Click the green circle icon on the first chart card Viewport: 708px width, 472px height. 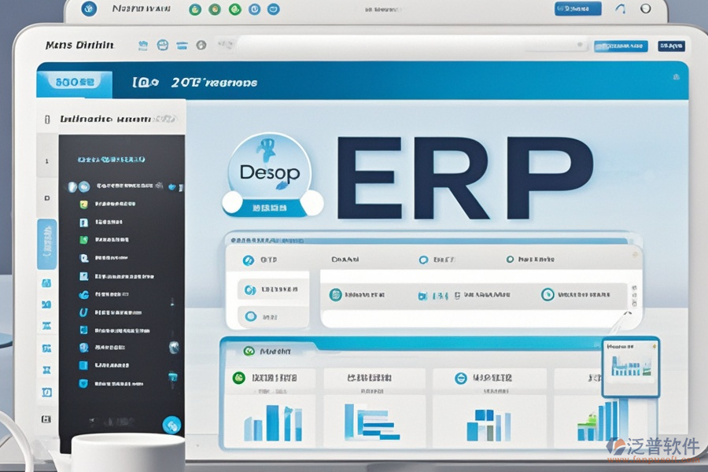237,378
